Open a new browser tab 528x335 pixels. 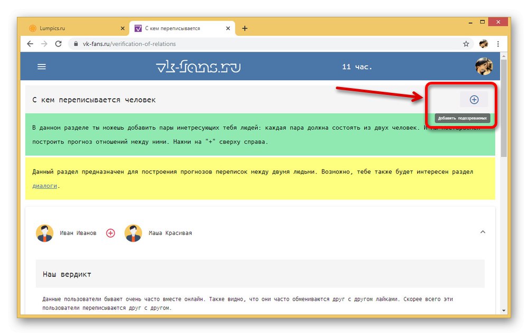tap(245, 28)
